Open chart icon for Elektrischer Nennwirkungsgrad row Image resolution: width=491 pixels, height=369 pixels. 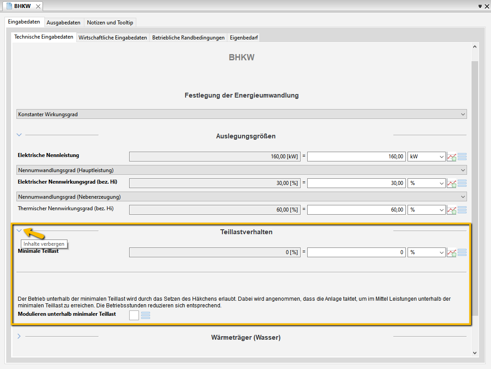point(451,183)
